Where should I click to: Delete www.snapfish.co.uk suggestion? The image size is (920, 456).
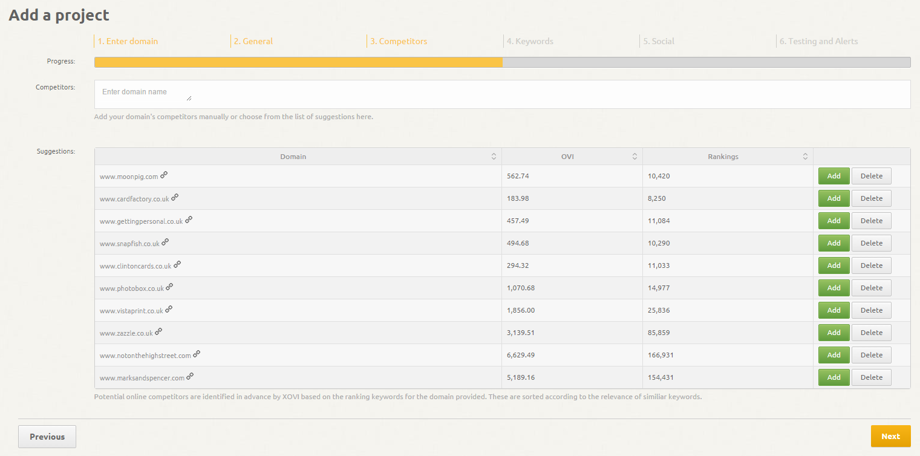(x=872, y=243)
